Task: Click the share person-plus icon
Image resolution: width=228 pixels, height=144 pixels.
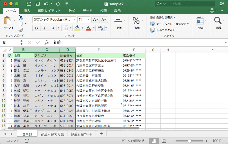Action: (x=222, y=4)
